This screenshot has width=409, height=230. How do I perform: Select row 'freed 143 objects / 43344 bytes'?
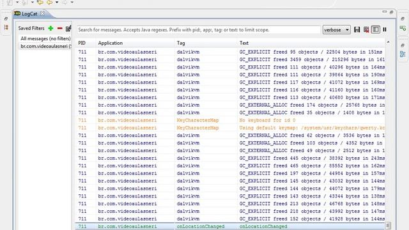pos(230,196)
